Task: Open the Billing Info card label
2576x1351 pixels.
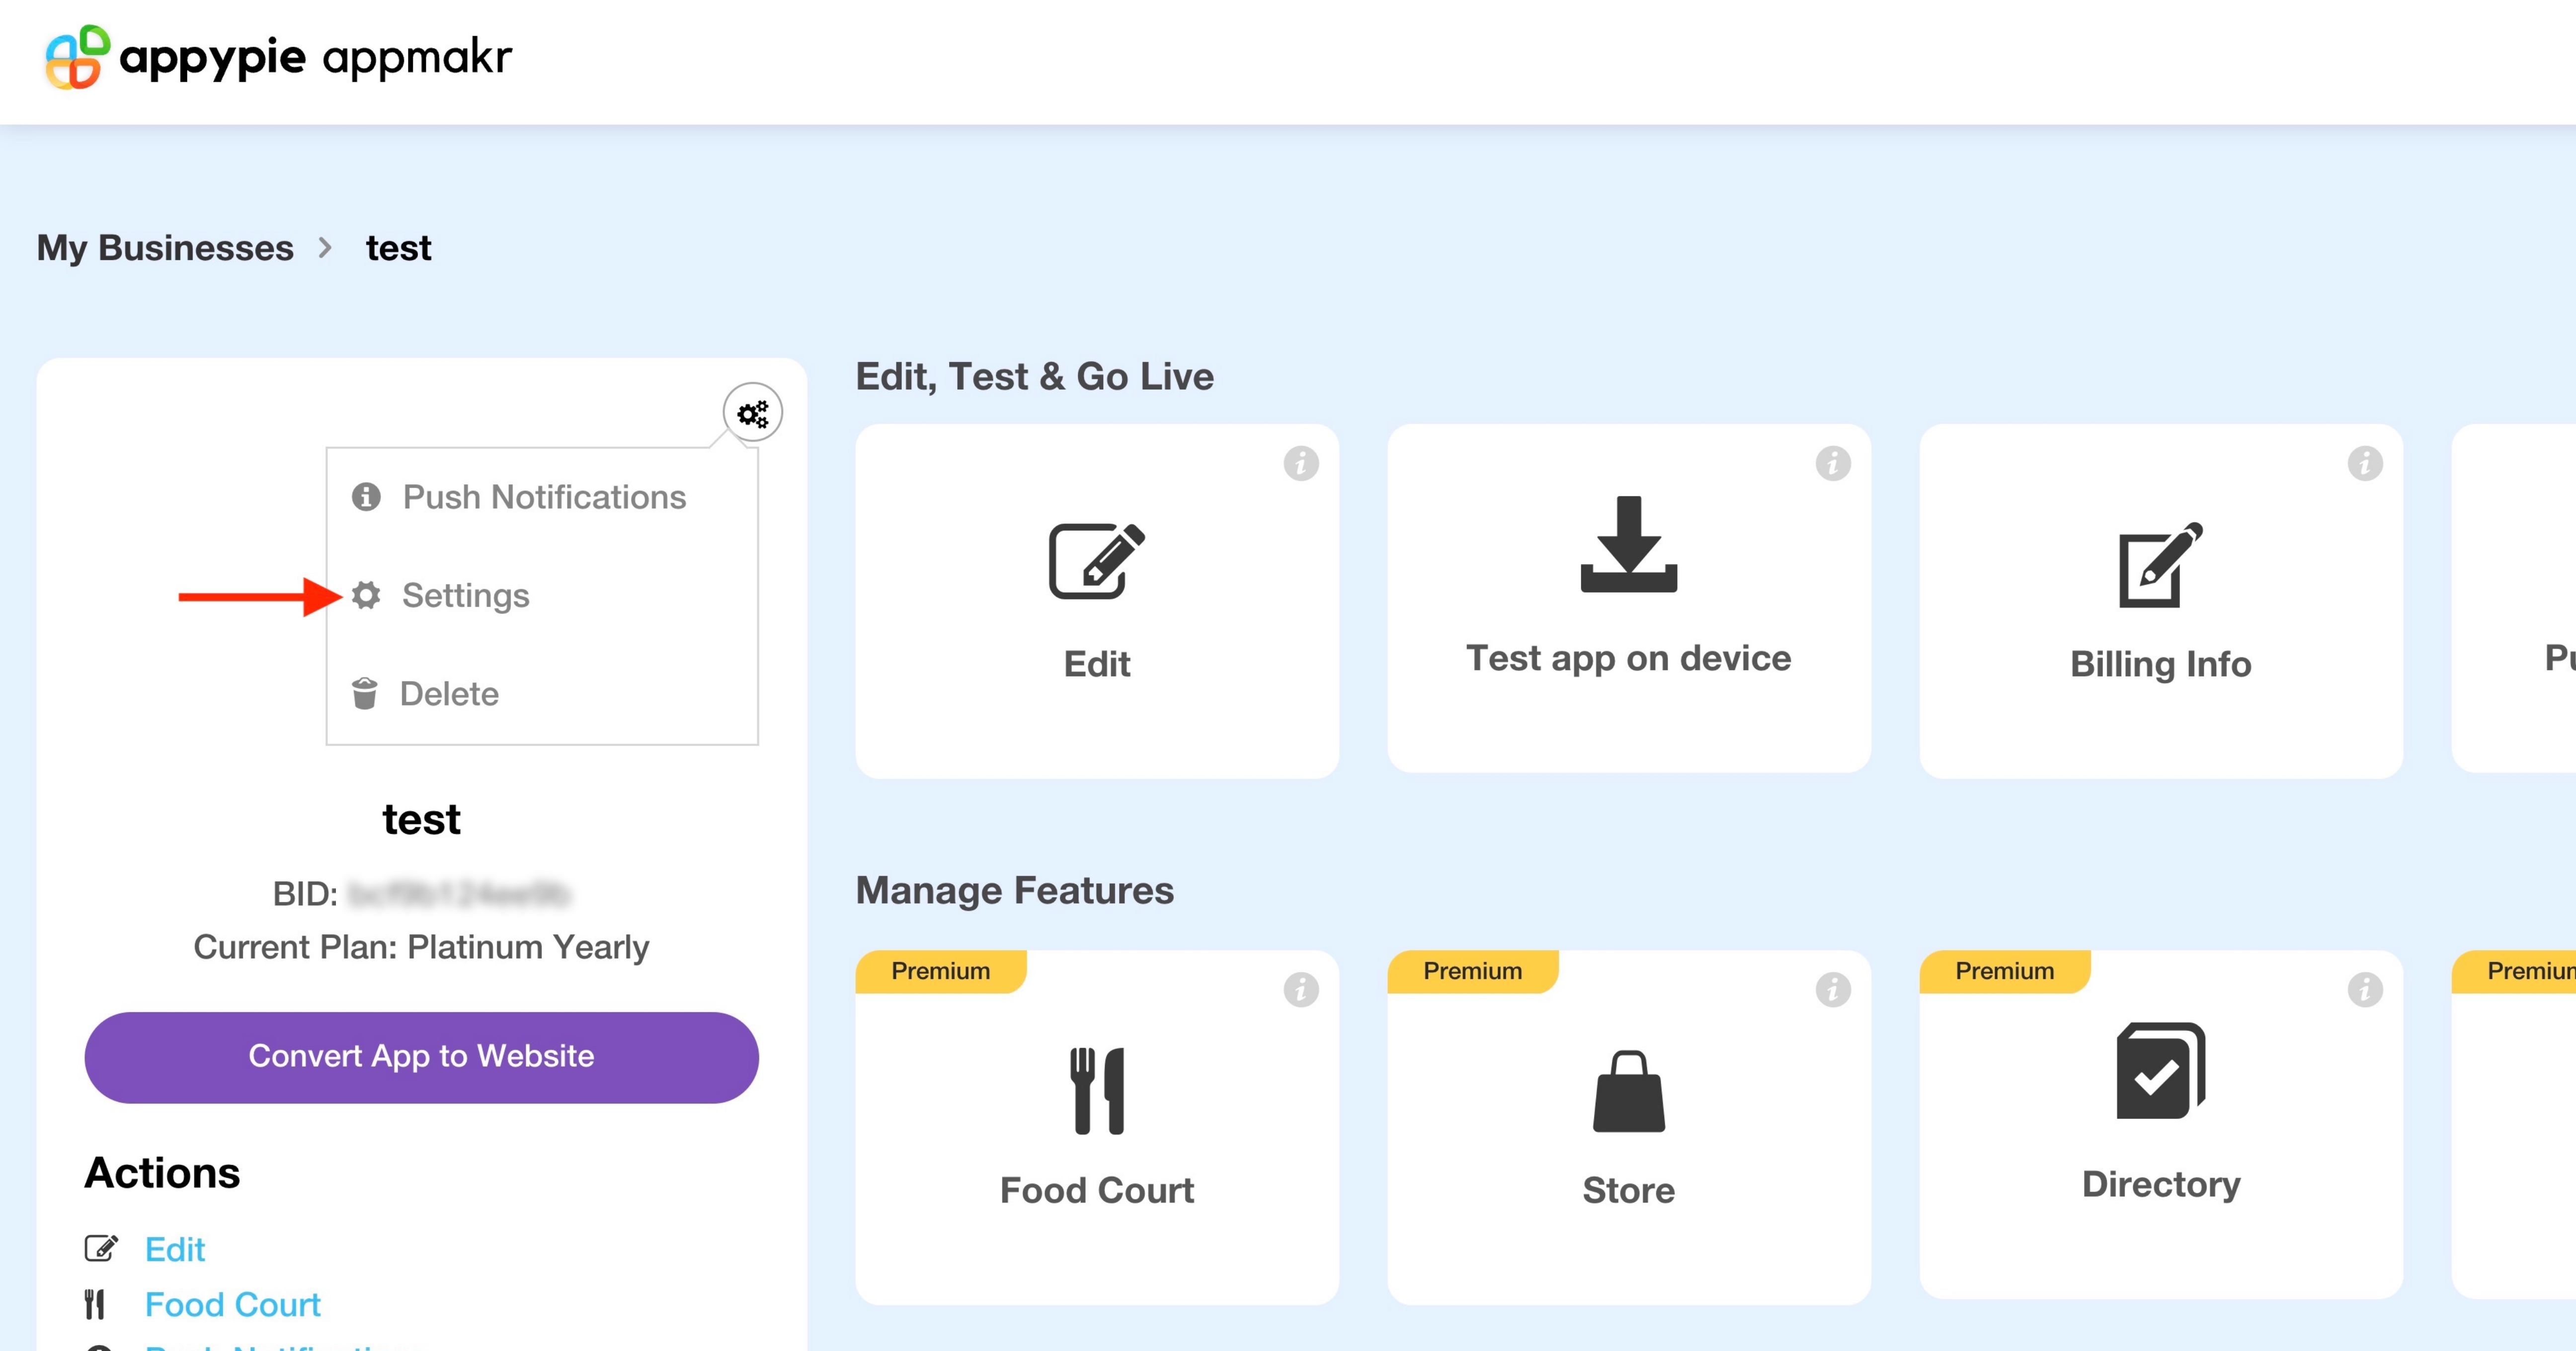Action: (x=2161, y=665)
